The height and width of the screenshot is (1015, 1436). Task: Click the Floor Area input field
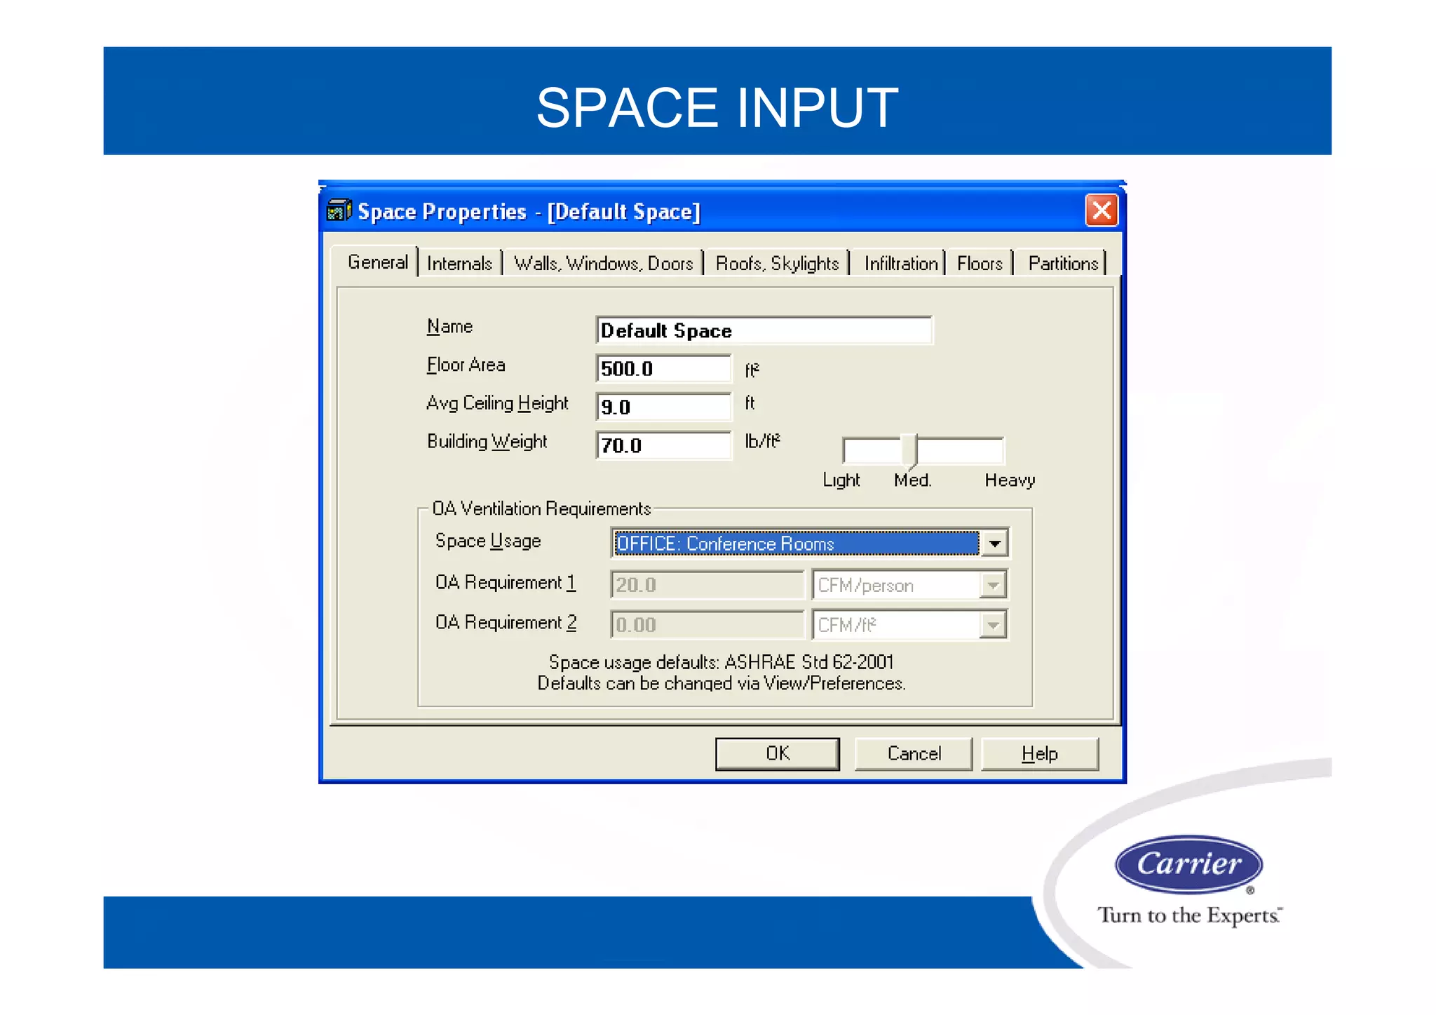(663, 368)
